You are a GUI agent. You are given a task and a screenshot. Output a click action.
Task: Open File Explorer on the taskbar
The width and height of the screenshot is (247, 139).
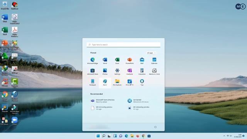click(132, 136)
